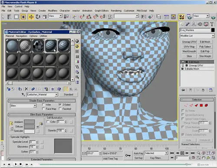
Task: Toggle checkered Background icon in Material Editor
Action: (x=77, y=52)
